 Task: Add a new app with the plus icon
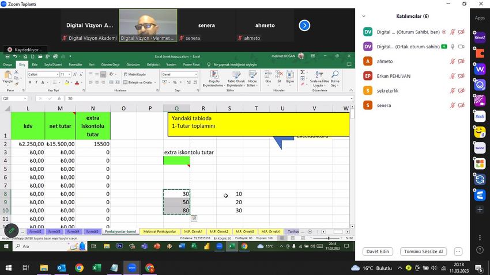[480, 209]
